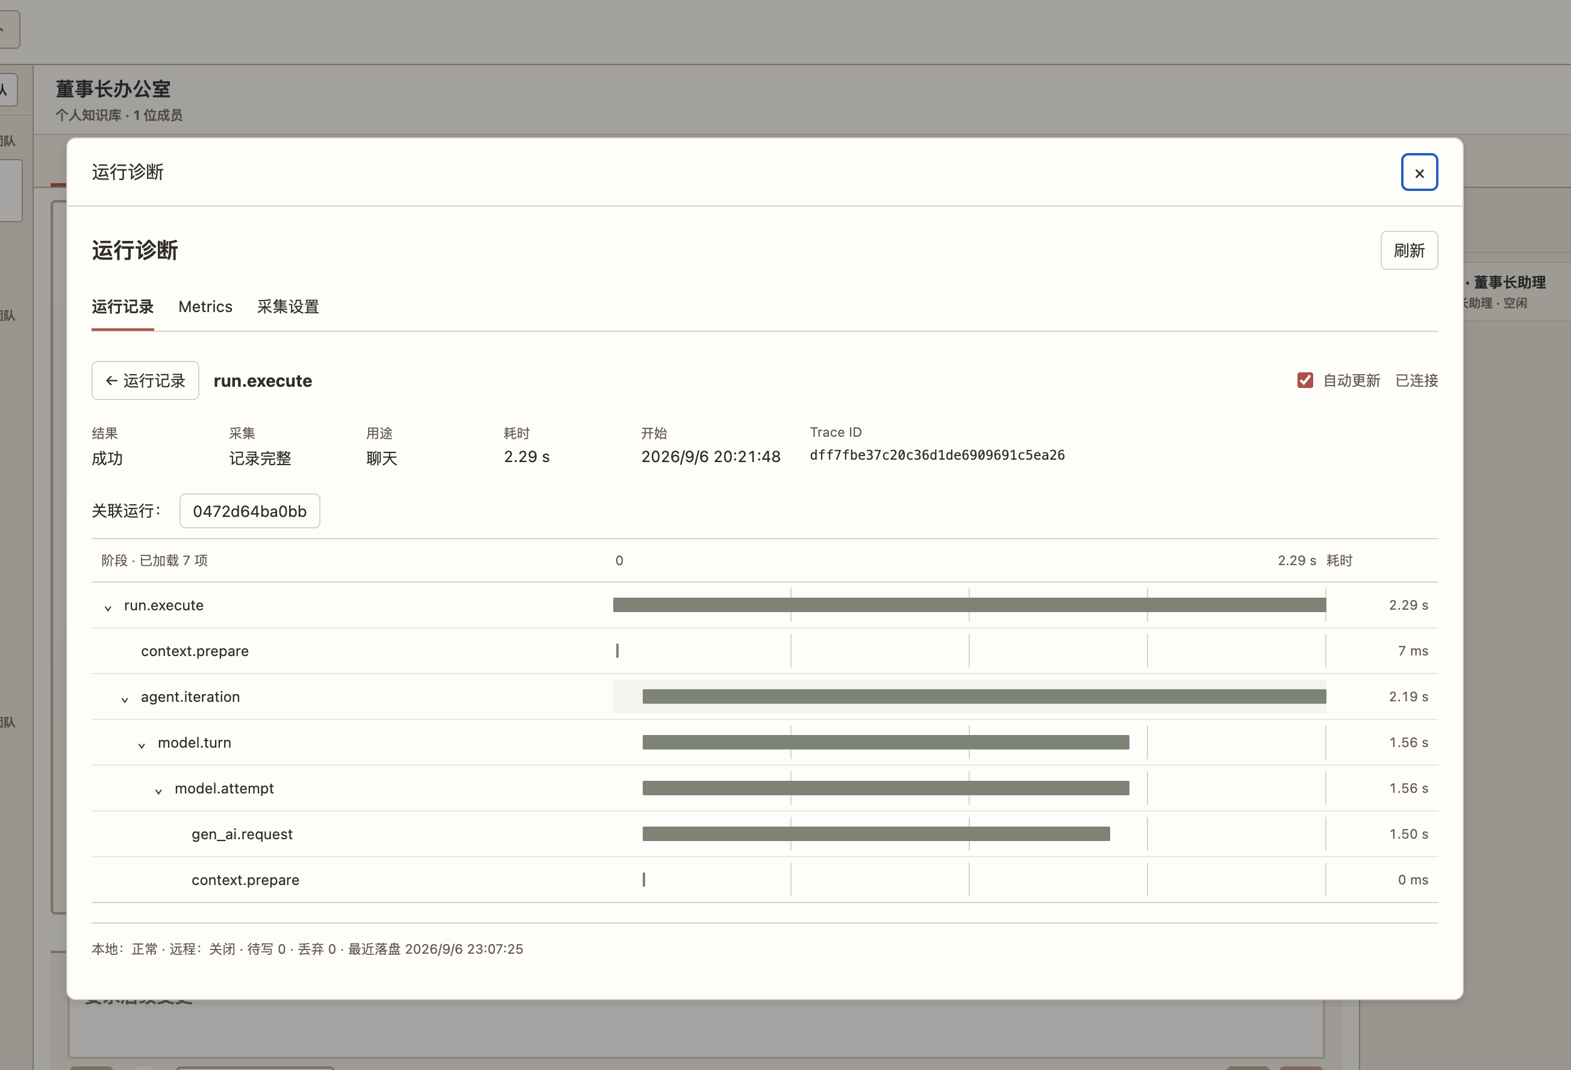The height and width of the screenshot is (1070, 1571).
Task: Select the model.turn stage row
Action: (764, 743)
